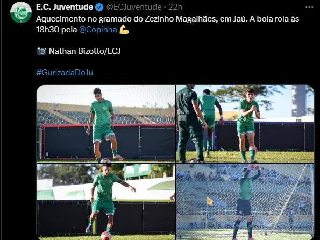Image resolution: width=320 pixels, height=240 pixels.
Task: Open the E.C. Juventude profile avatar
Action: (x=21, y=12)
